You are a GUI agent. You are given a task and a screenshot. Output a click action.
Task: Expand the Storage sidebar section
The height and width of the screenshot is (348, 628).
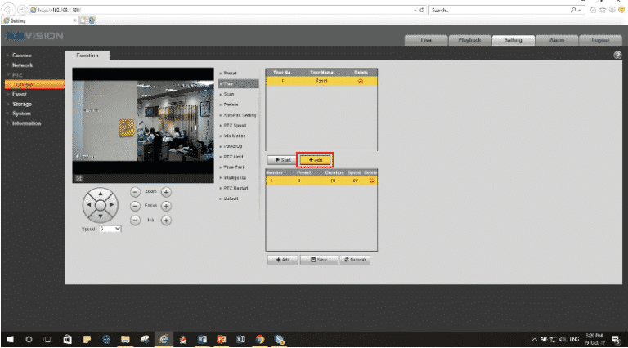tap(22, 104)
